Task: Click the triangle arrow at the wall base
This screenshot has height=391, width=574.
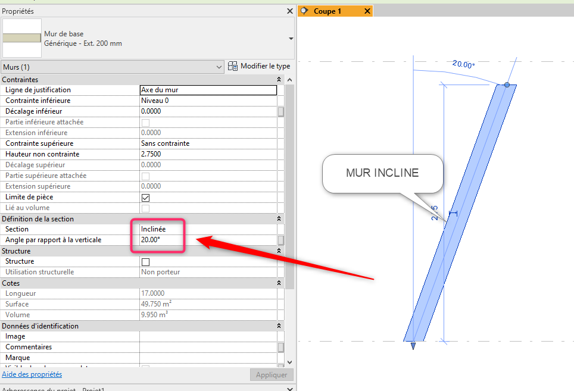Action: [413, 346]
